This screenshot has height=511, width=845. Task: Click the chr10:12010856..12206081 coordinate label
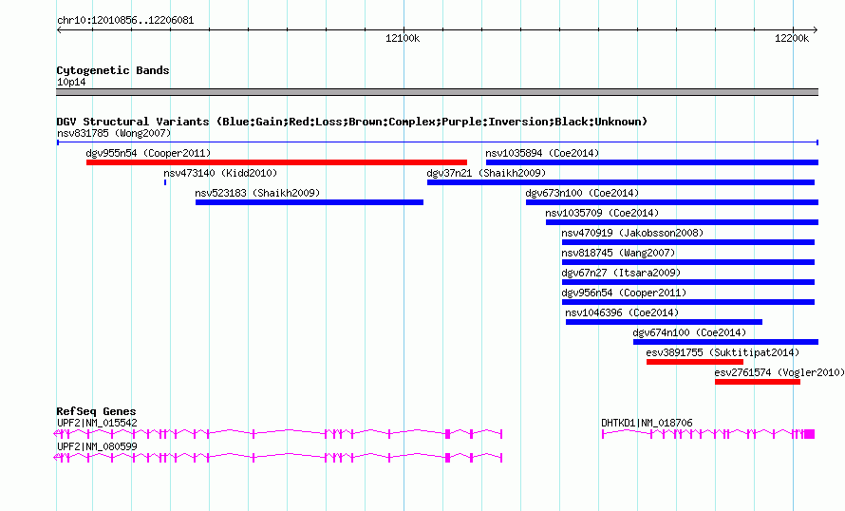(x=125, y=21)
